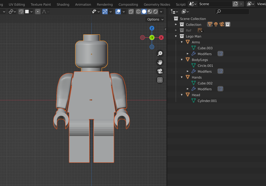The width and height of the screenshot is (266, 186).
Task: Toggle X-ray mode icon
Action: coord(131,12)
